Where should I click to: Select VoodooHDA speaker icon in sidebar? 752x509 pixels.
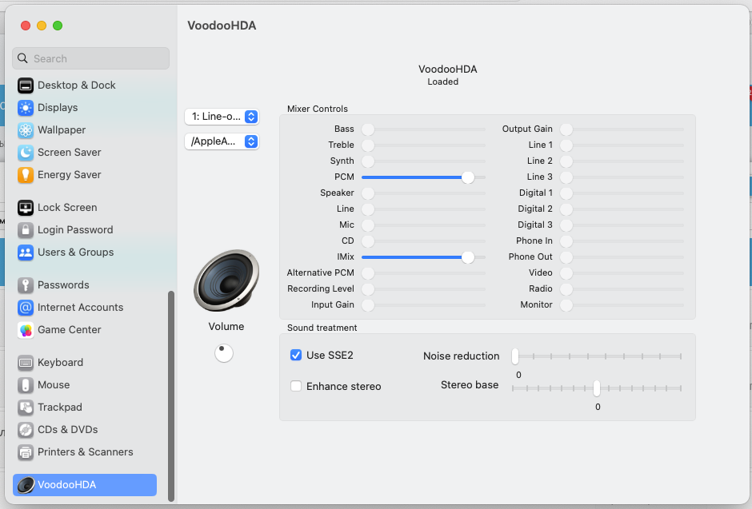[x=26, y=484]
